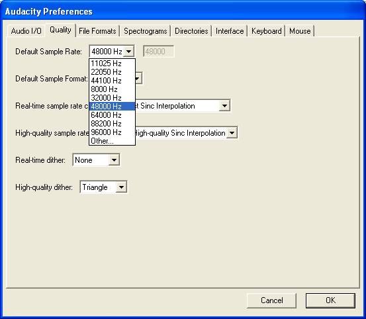Click the Real-time dither label
Screen dimensions: 366x319
(x=40, y=160)
